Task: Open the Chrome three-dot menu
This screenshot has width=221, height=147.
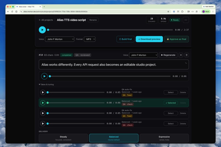Action: (x=213, y=11)
